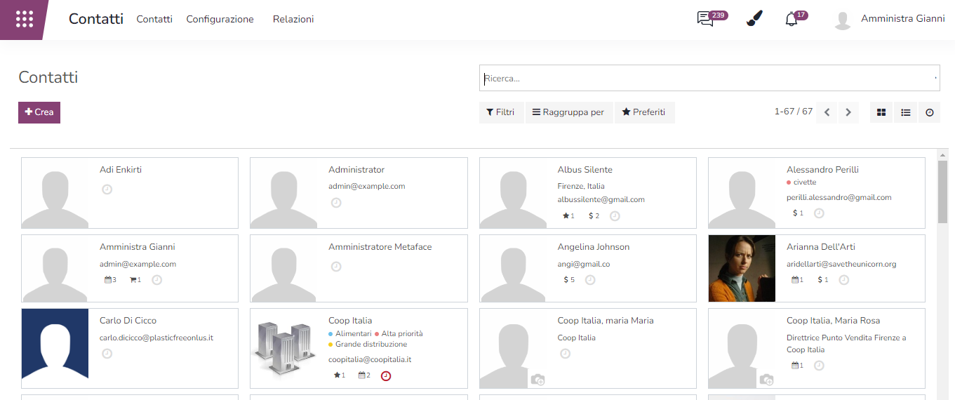Open the Configurazione menu
The image size is (955, 400).
220,19
